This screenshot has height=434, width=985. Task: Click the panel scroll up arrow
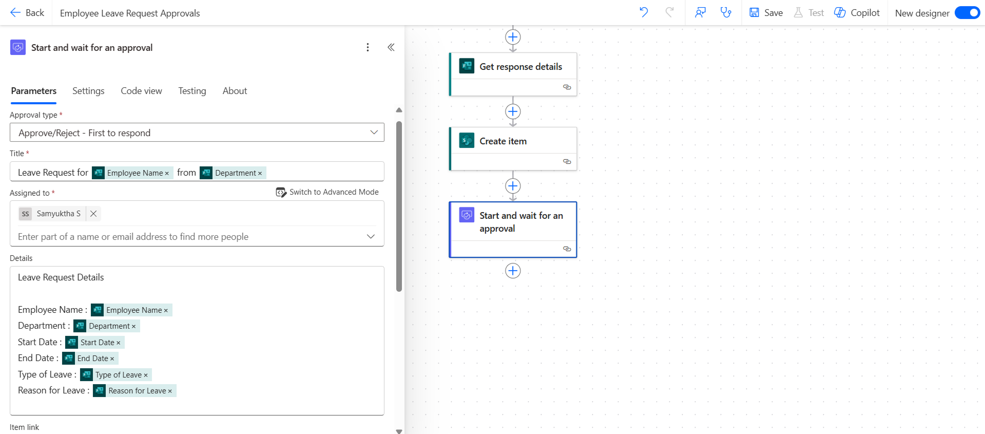click(x=399, y=110)
